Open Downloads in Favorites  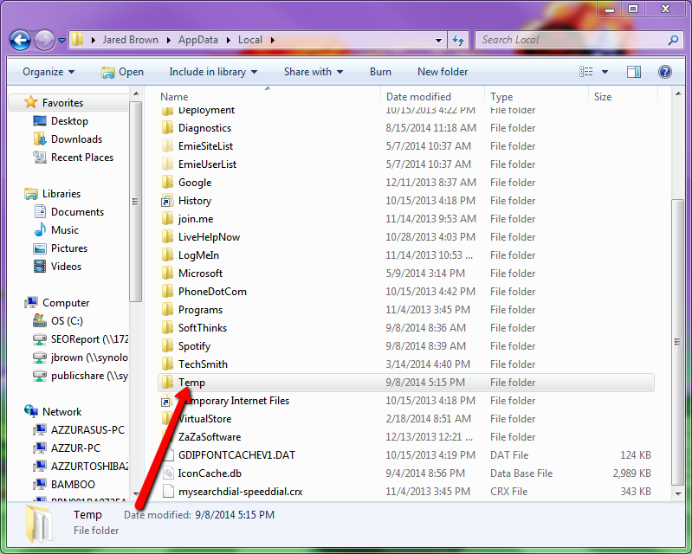tap(77, 139)
